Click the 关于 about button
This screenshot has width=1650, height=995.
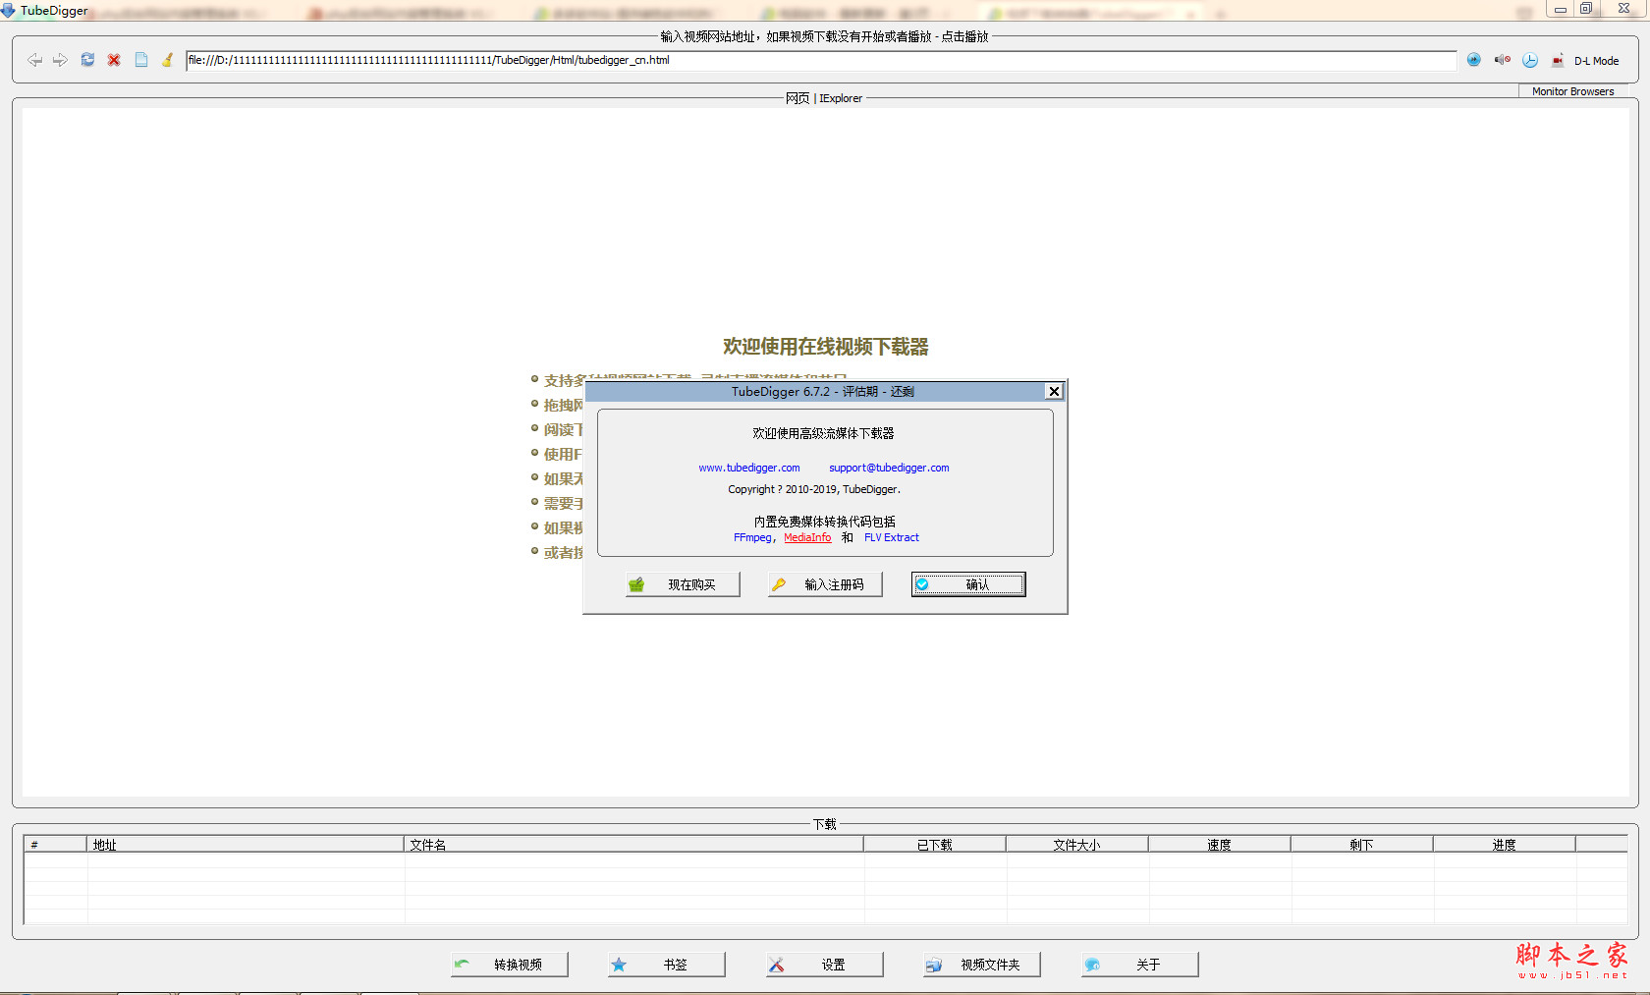click(x=1140, y=965)
